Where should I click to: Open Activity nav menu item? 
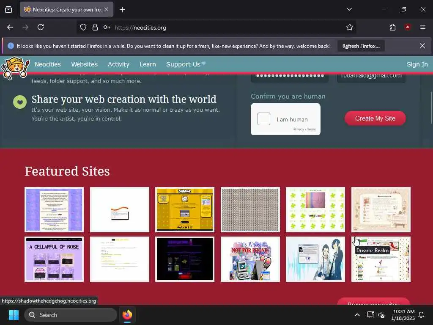tap(118, 64)
